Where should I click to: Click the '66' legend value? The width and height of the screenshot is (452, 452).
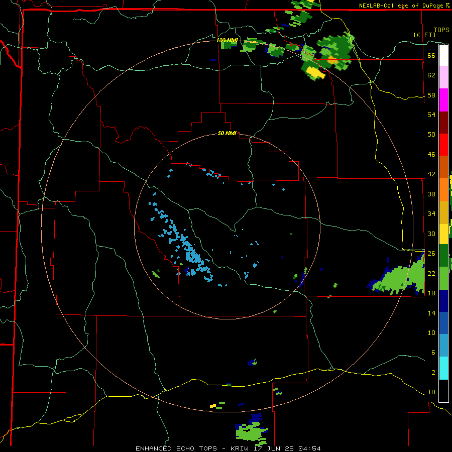431,55
